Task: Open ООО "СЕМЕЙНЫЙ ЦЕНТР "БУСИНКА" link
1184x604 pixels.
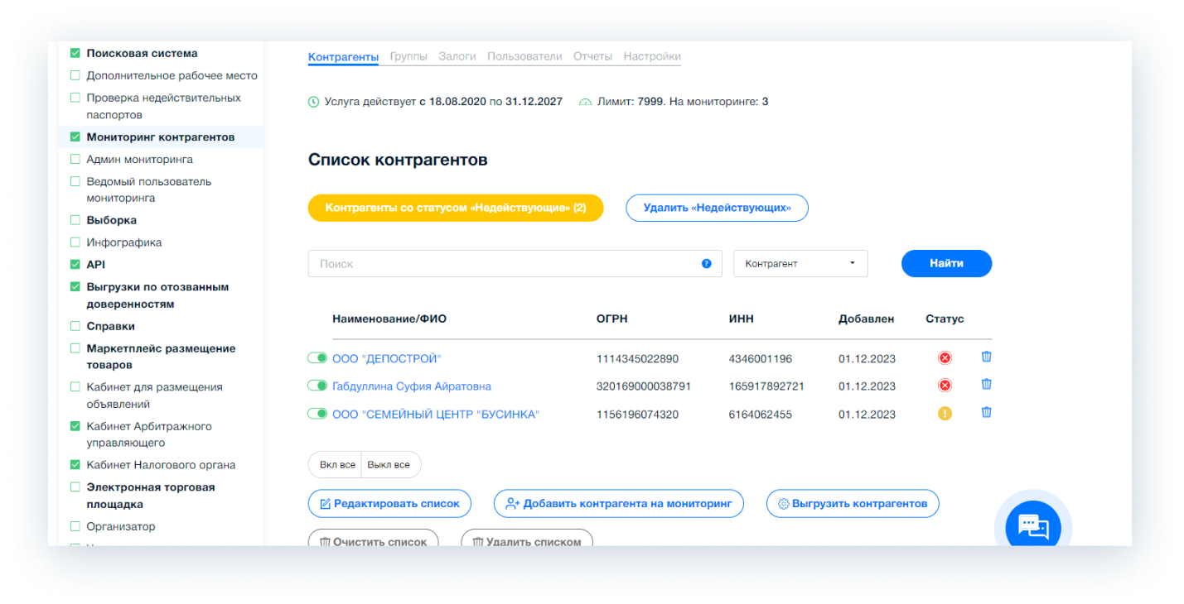Action: (x=436, y=414)
